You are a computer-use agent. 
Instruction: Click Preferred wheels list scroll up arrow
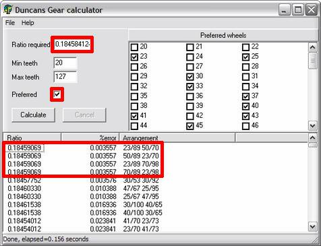[313, 47]
